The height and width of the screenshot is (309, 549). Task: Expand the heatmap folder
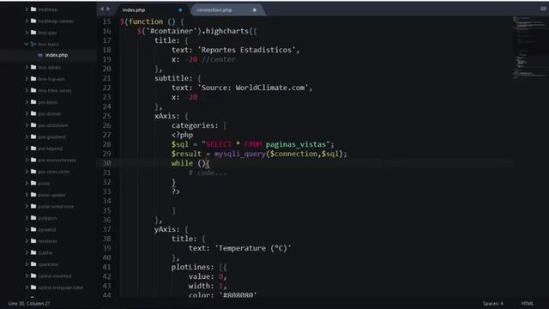click(x=27, y=9)
